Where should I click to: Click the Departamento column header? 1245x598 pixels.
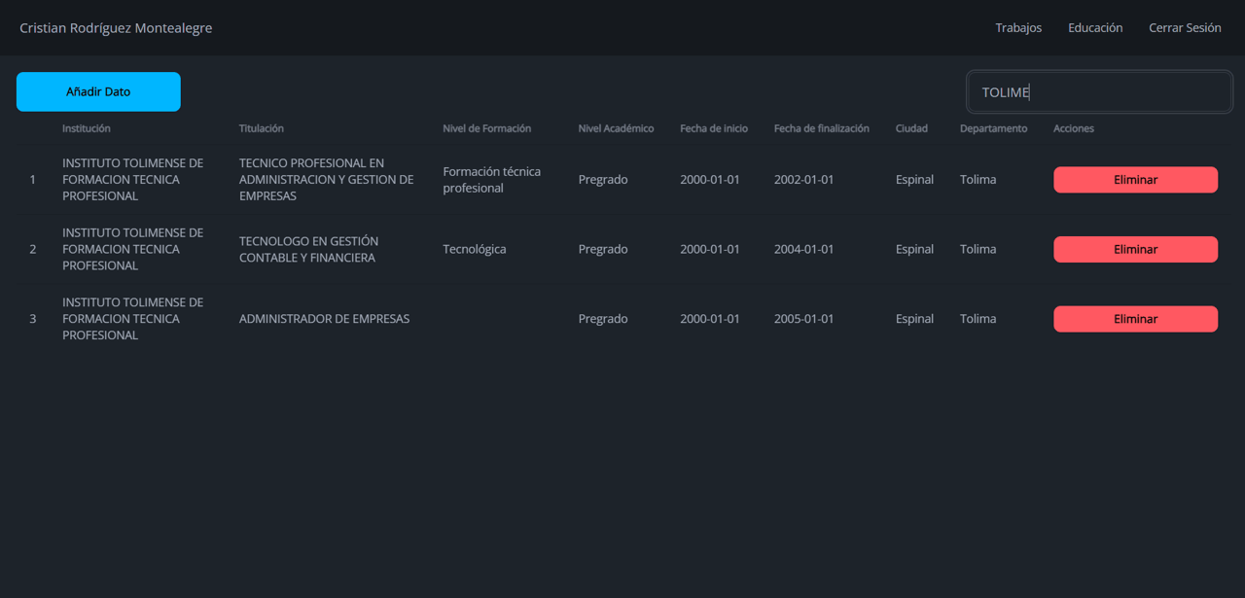(x=993, y=128)
